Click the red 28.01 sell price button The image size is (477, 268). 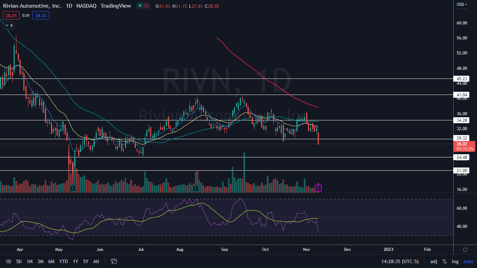click(11, 15)
